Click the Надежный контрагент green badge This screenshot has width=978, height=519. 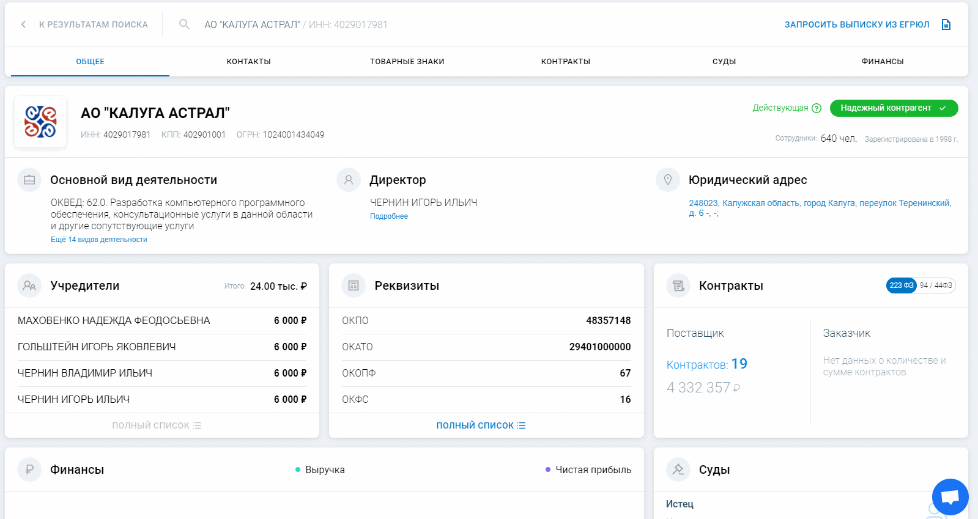coord(894,108)
